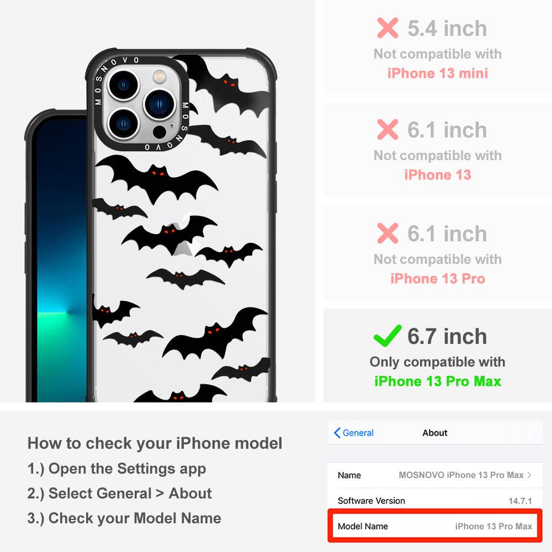Screen dimensions: 552x552
Task: Click the About title in header
Action: [x=435, y=433]
